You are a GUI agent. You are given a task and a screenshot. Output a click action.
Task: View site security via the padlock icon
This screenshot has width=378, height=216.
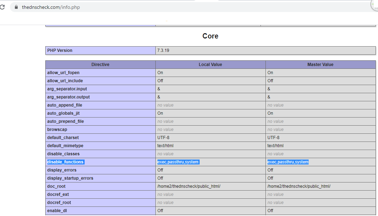(x=16, y=7)
